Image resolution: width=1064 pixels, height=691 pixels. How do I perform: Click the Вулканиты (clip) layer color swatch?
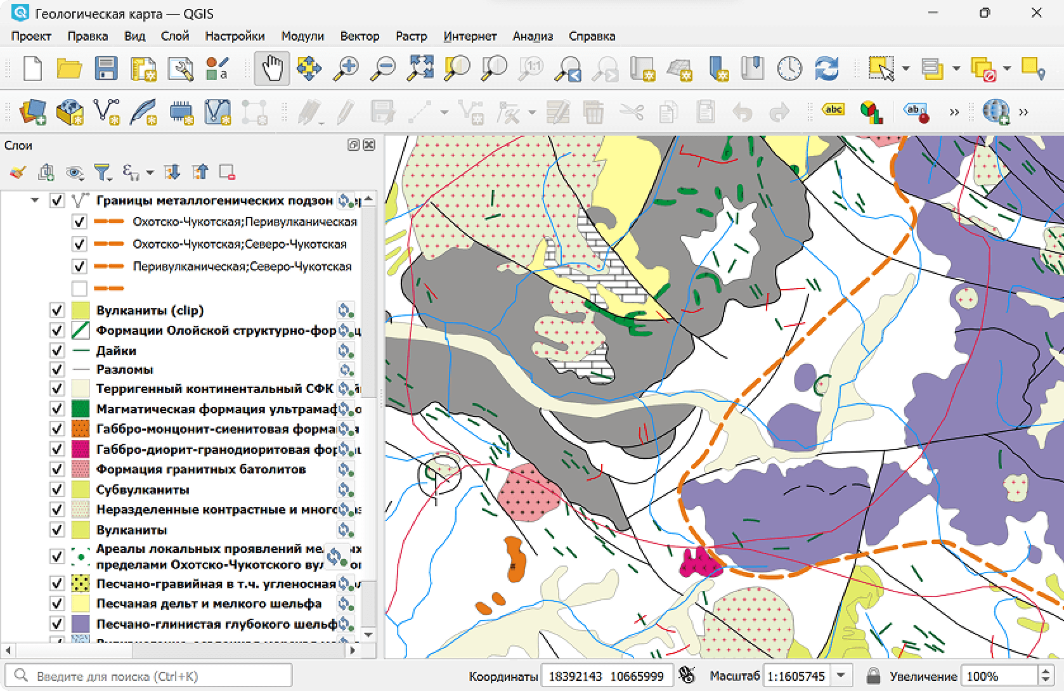click(x=80, y=311)
